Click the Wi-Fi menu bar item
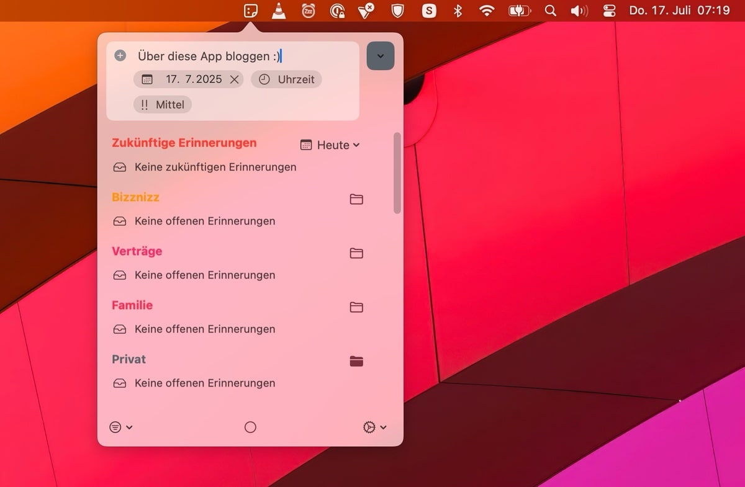This screenshot has height=487, width=745. point(487,11)
